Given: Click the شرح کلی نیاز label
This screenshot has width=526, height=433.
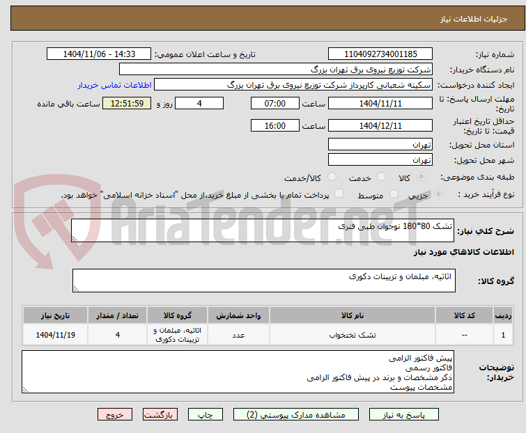Looking at the screenshot, I should (x=486, y=230).
